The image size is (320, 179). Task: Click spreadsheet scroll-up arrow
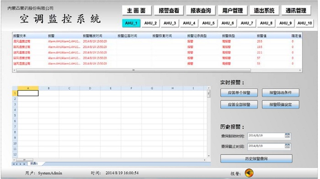(x=208, y=88)
